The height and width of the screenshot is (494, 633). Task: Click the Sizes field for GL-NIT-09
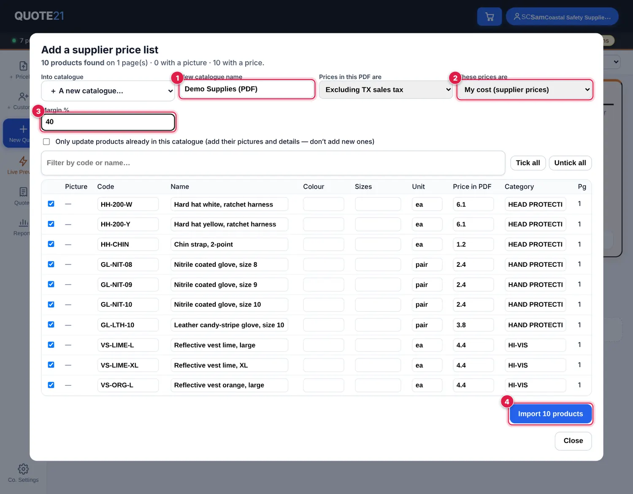click(x=378, y=285)
